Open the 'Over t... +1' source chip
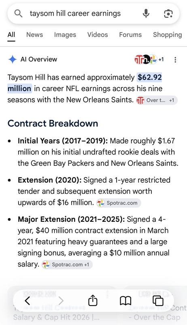The image size is (187, 325). 157,100
